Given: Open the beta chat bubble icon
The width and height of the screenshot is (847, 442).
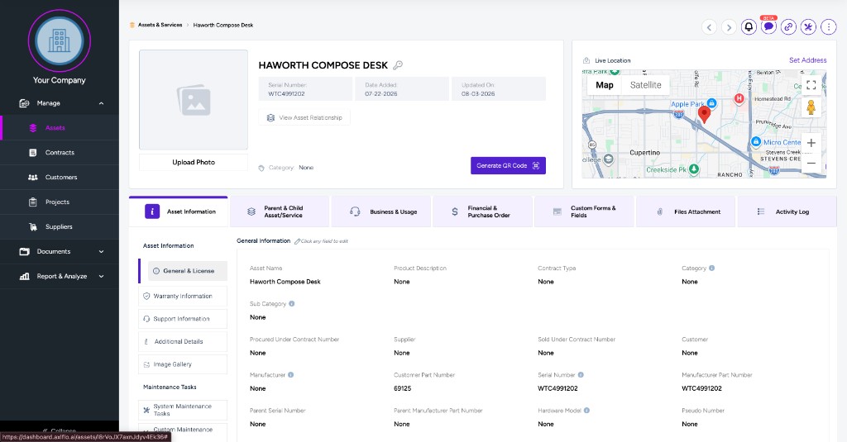Looking at the screenshot, I should pyautogui.click(x=768, y=26).
